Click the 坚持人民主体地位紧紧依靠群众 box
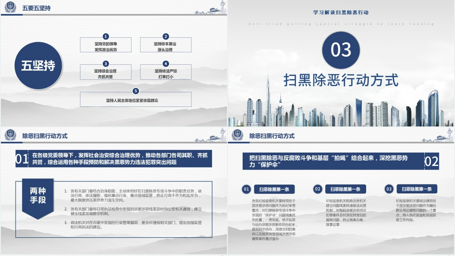 pos(136,100)
